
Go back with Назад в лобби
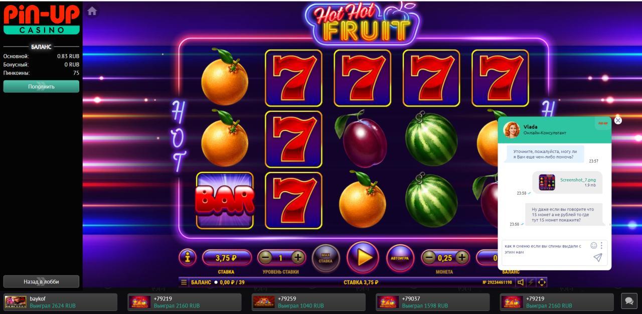tap(41, 281)
